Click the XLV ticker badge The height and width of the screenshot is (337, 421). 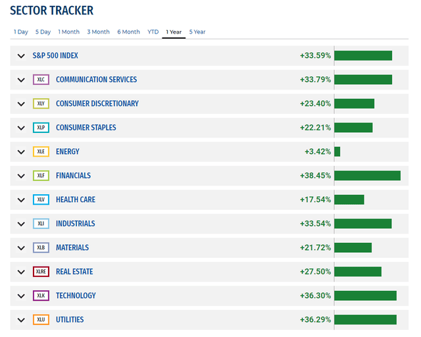coord(41,200)
